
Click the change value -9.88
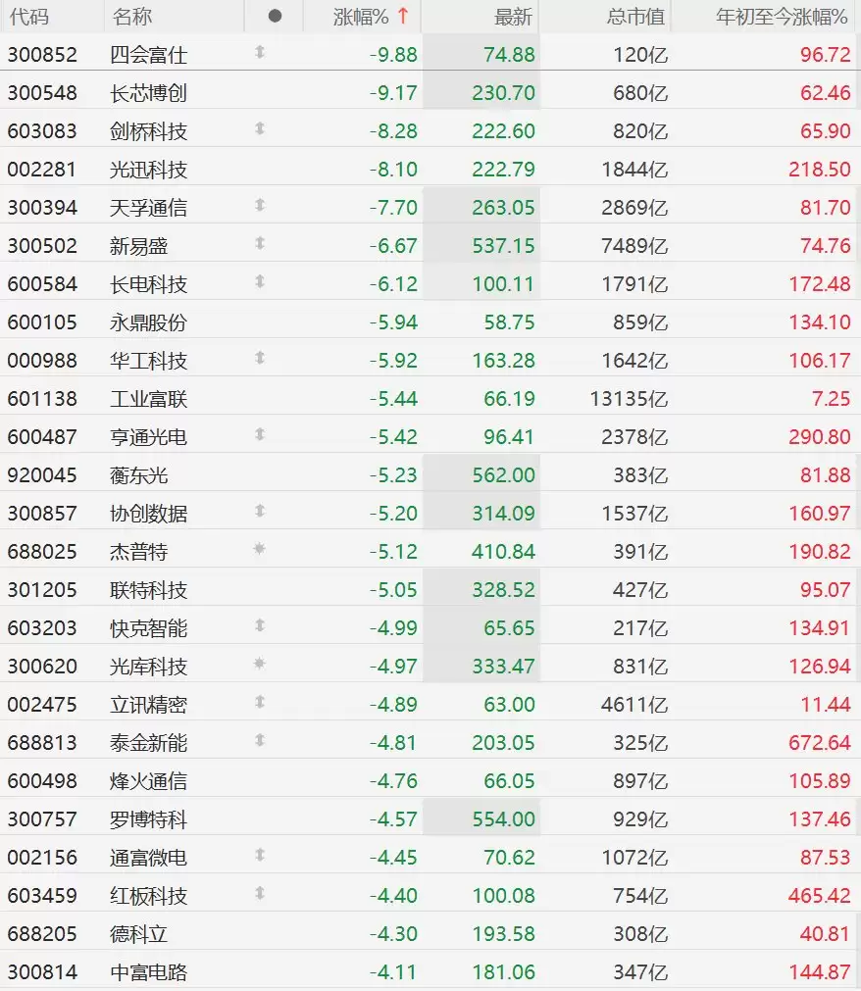(x=393, y=55)
